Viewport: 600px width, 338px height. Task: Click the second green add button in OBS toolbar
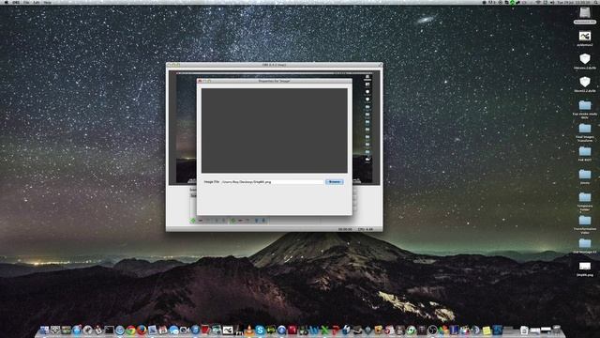pos(233,221)
